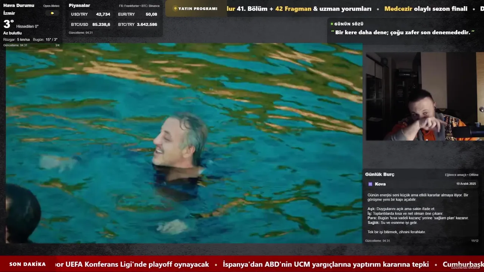Click the 'Eğlence amaçlı • Offline' label
The width and height of the screenshot is (484, 272).
click(462, 175)
